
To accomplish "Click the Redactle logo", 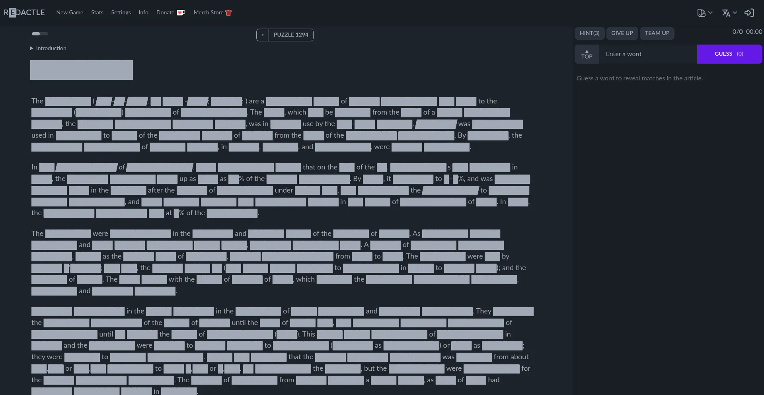I will point(24,12).
